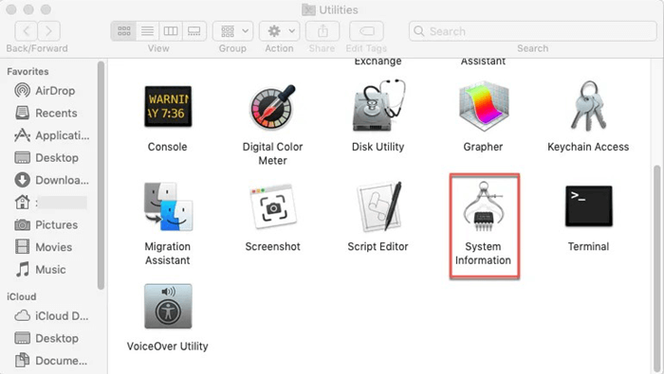Click the main window vertical scrollbar
Screen dimensions: 664x374
coord(656,269)
